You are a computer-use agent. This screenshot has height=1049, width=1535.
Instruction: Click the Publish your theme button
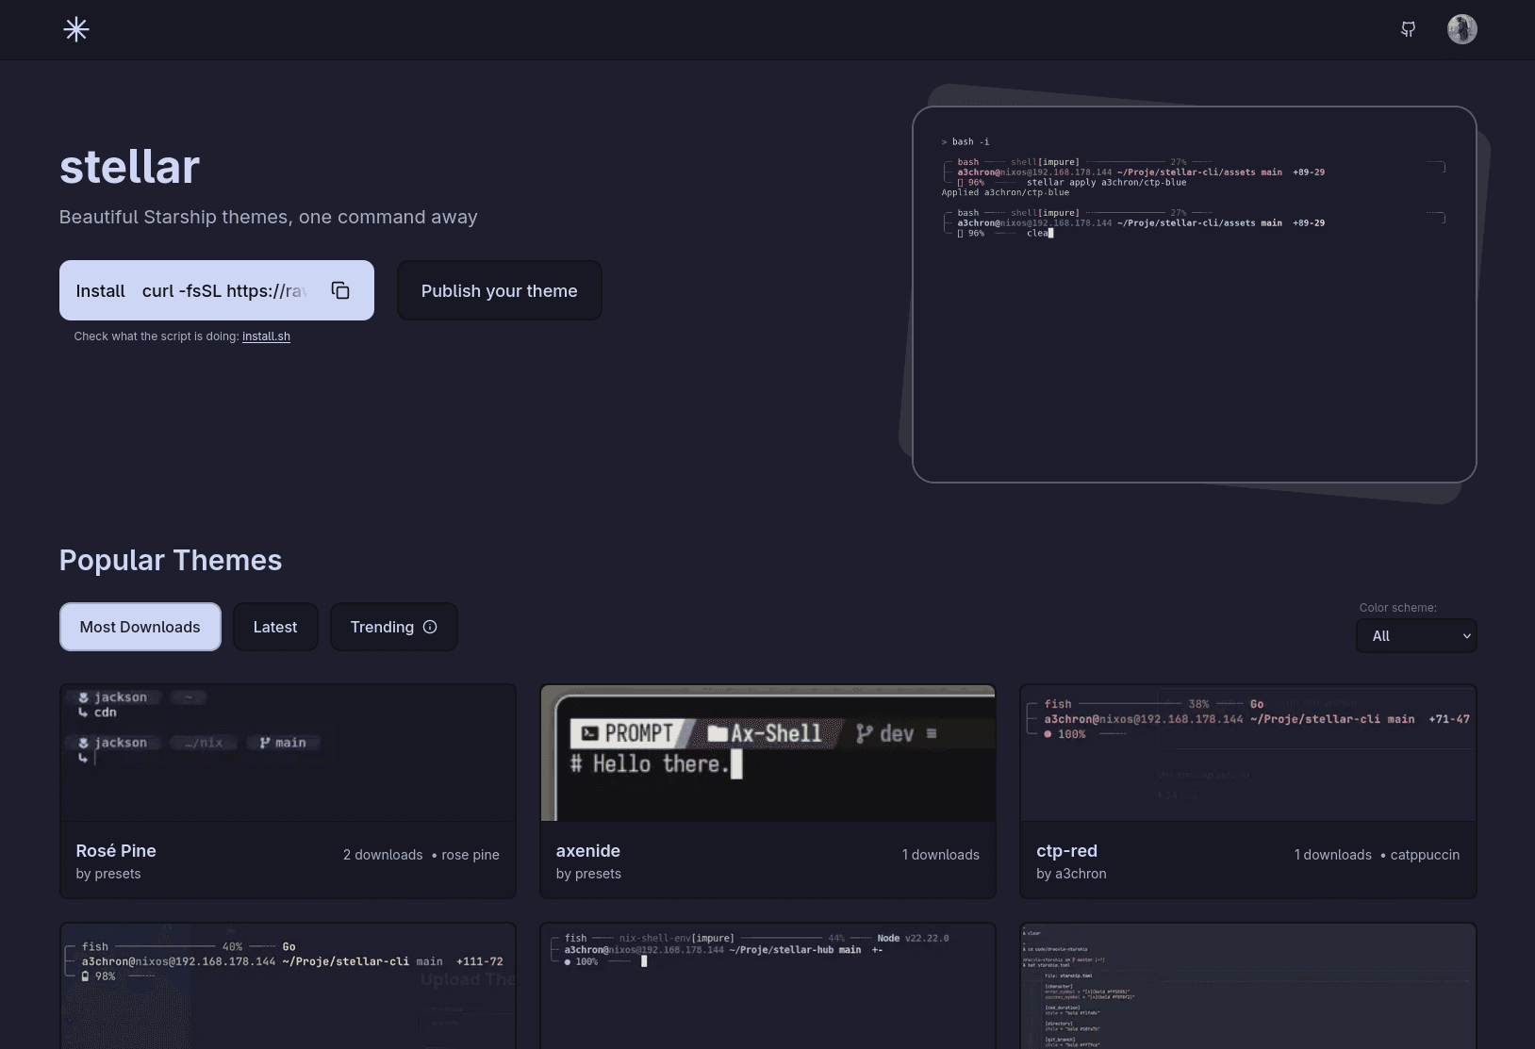pyautogui.click(x=499, y=290)
